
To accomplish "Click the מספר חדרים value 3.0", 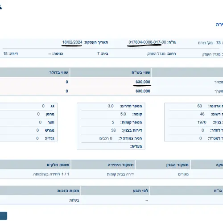I will pos(111,106).
